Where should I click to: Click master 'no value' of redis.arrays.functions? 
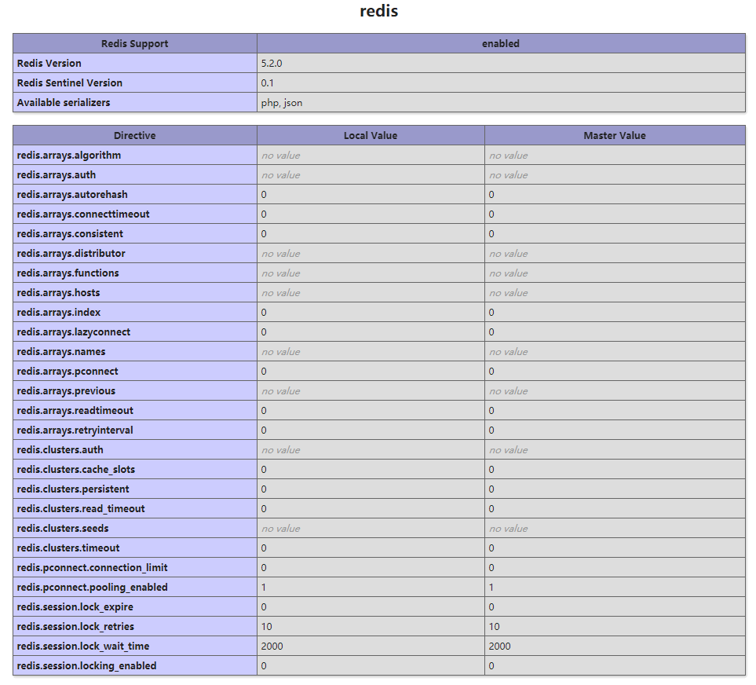click(x=508, y=273)
